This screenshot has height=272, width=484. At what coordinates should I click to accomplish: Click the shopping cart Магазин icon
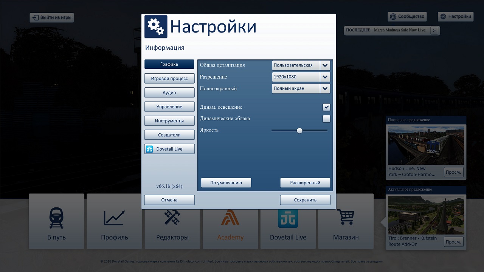point(346,217)
